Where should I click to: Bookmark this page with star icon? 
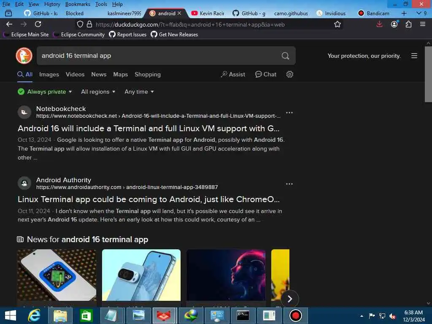click(337, 24)
